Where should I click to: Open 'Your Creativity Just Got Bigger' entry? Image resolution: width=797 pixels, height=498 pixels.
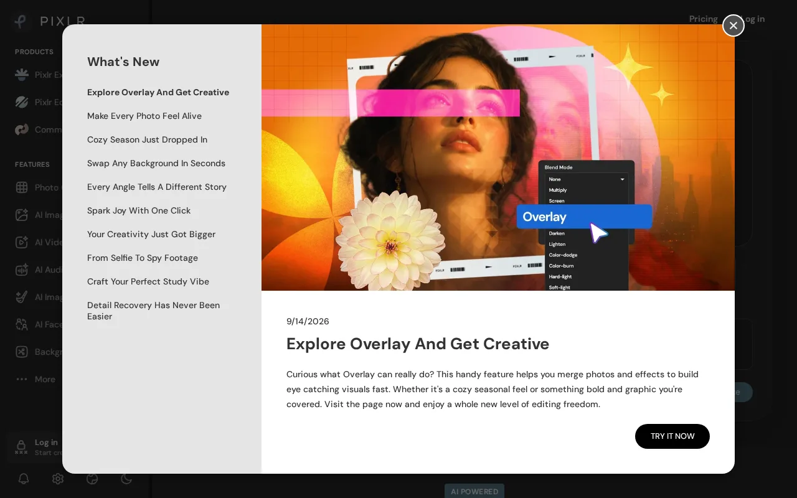click(151, 234)
